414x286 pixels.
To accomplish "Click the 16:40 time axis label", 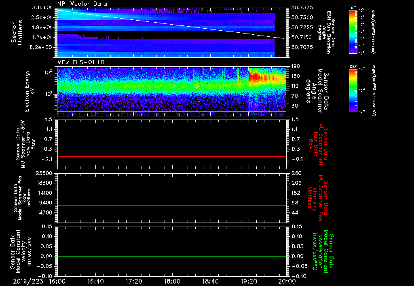I will click(x=95, y=281).
